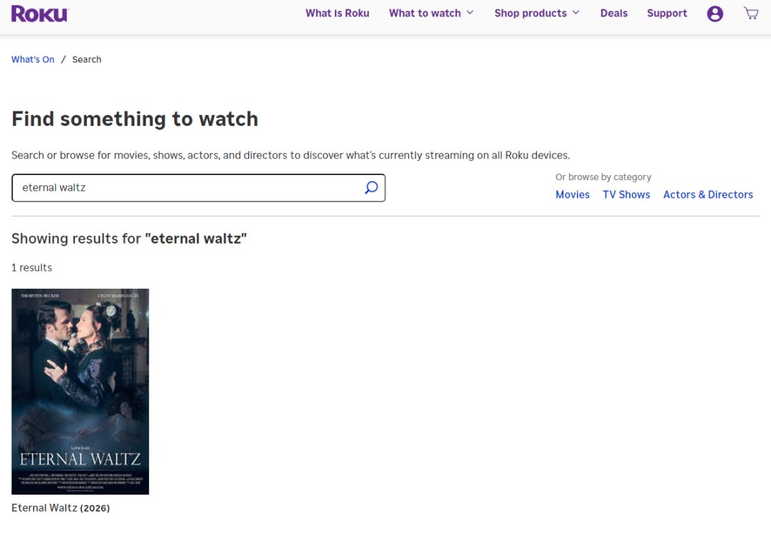The width and height of the screenshot is (771, 536).
Task: Click the Or browse by category label
Action: 603,177
